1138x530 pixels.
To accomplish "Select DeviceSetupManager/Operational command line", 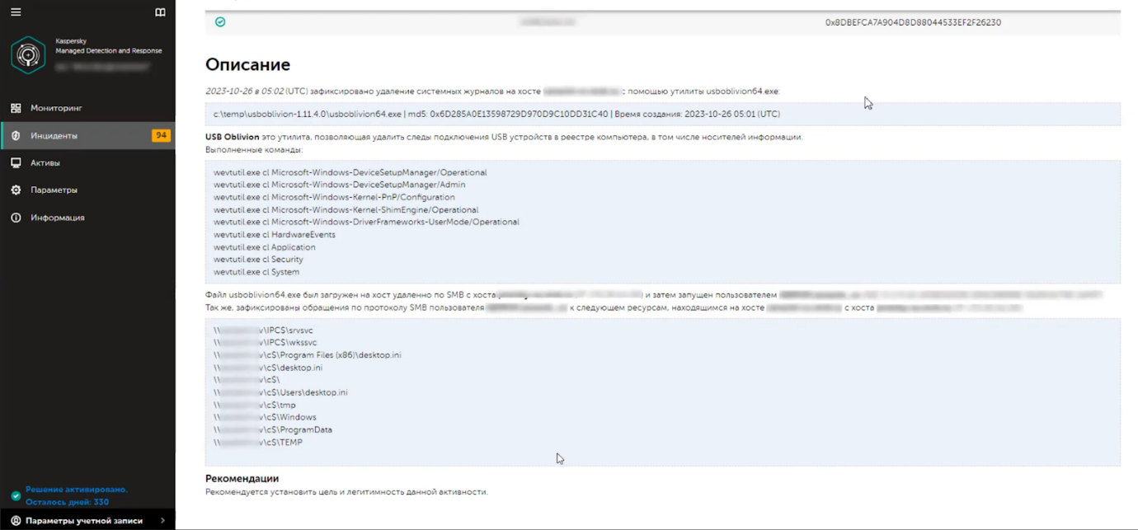I will point(350,172).
